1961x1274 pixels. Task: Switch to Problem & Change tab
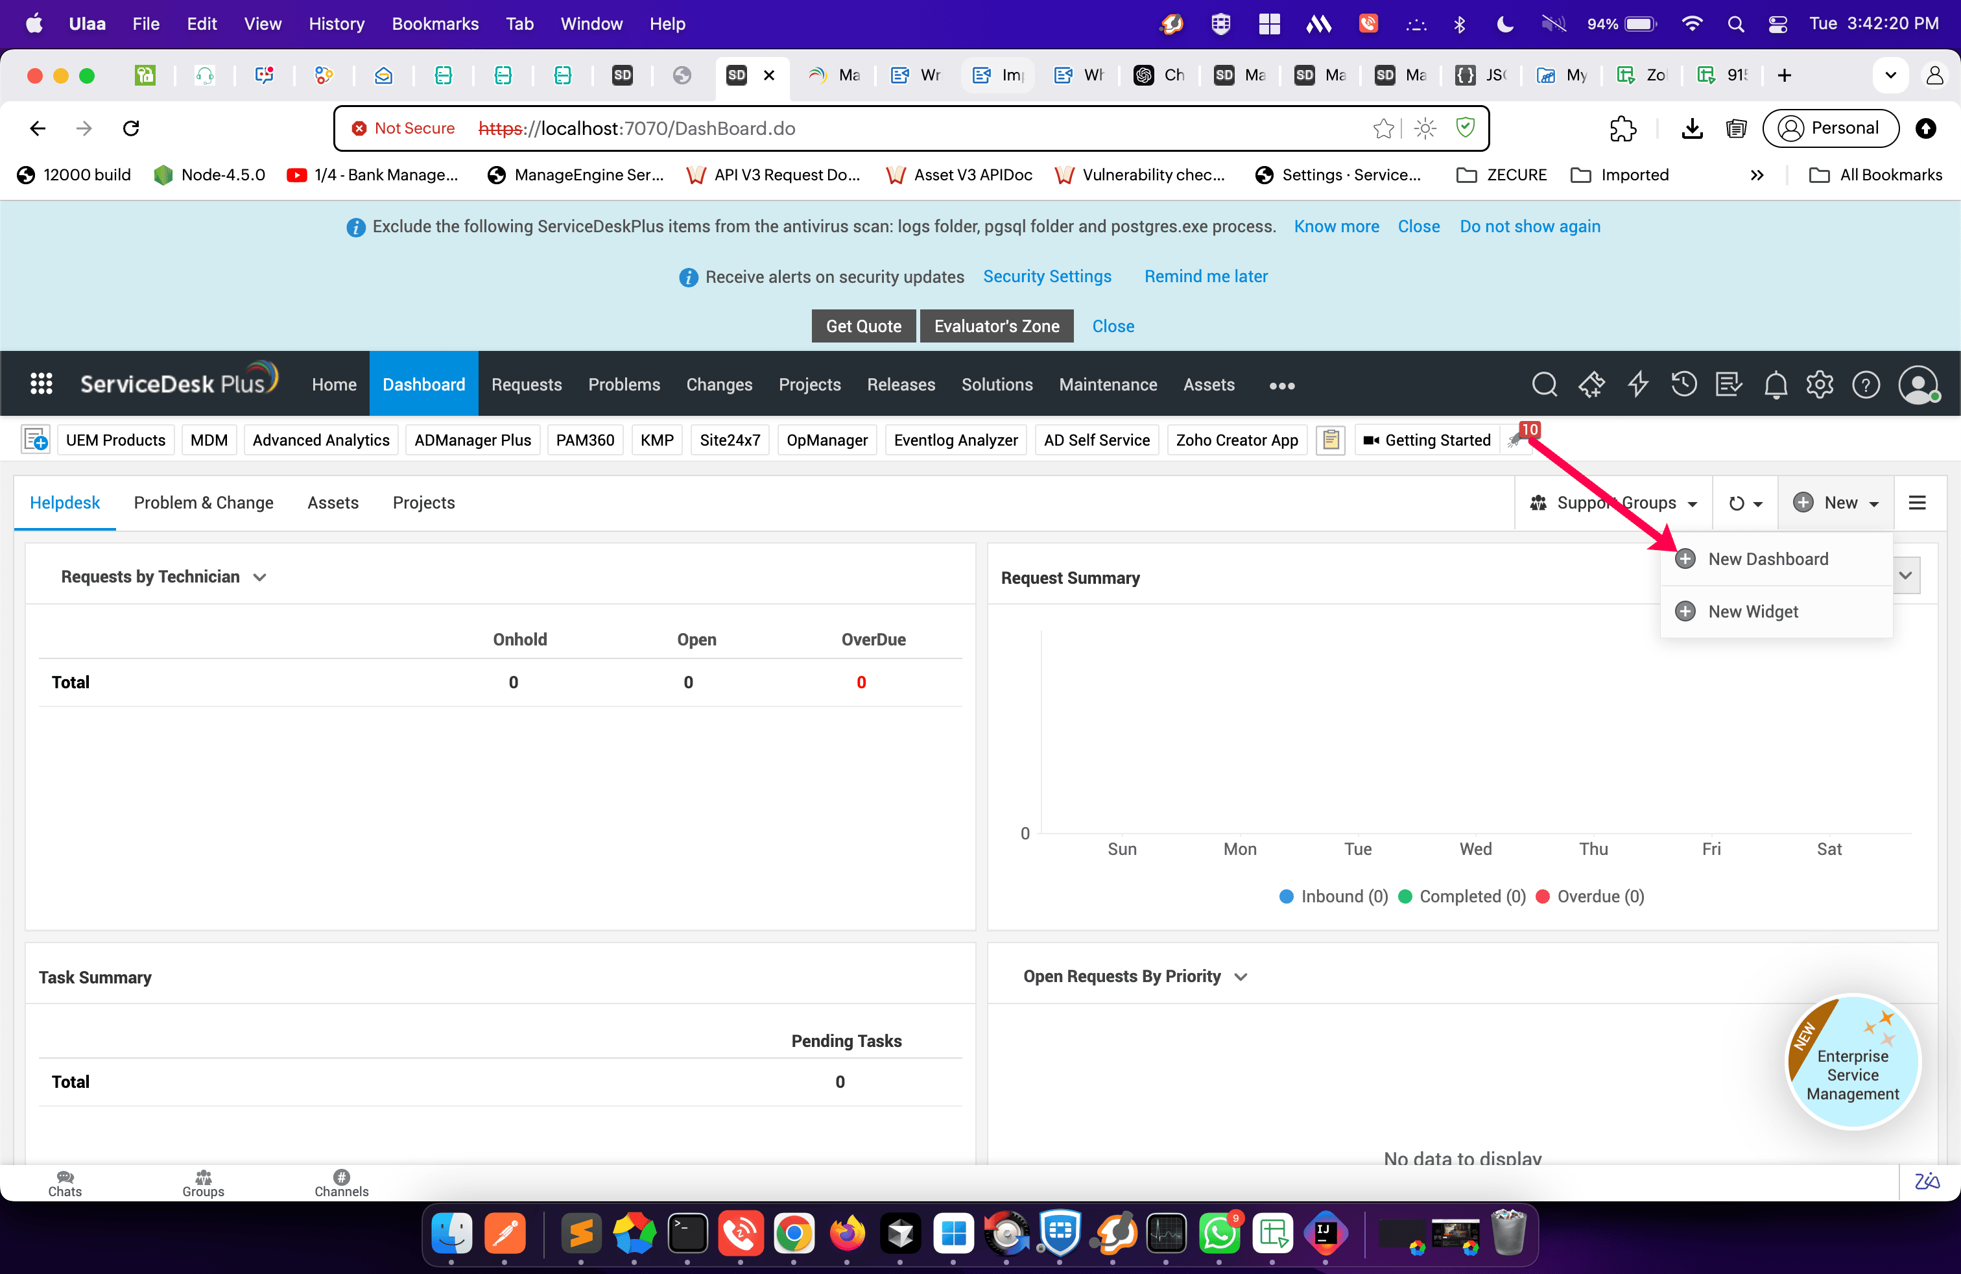tap(204, 503)
